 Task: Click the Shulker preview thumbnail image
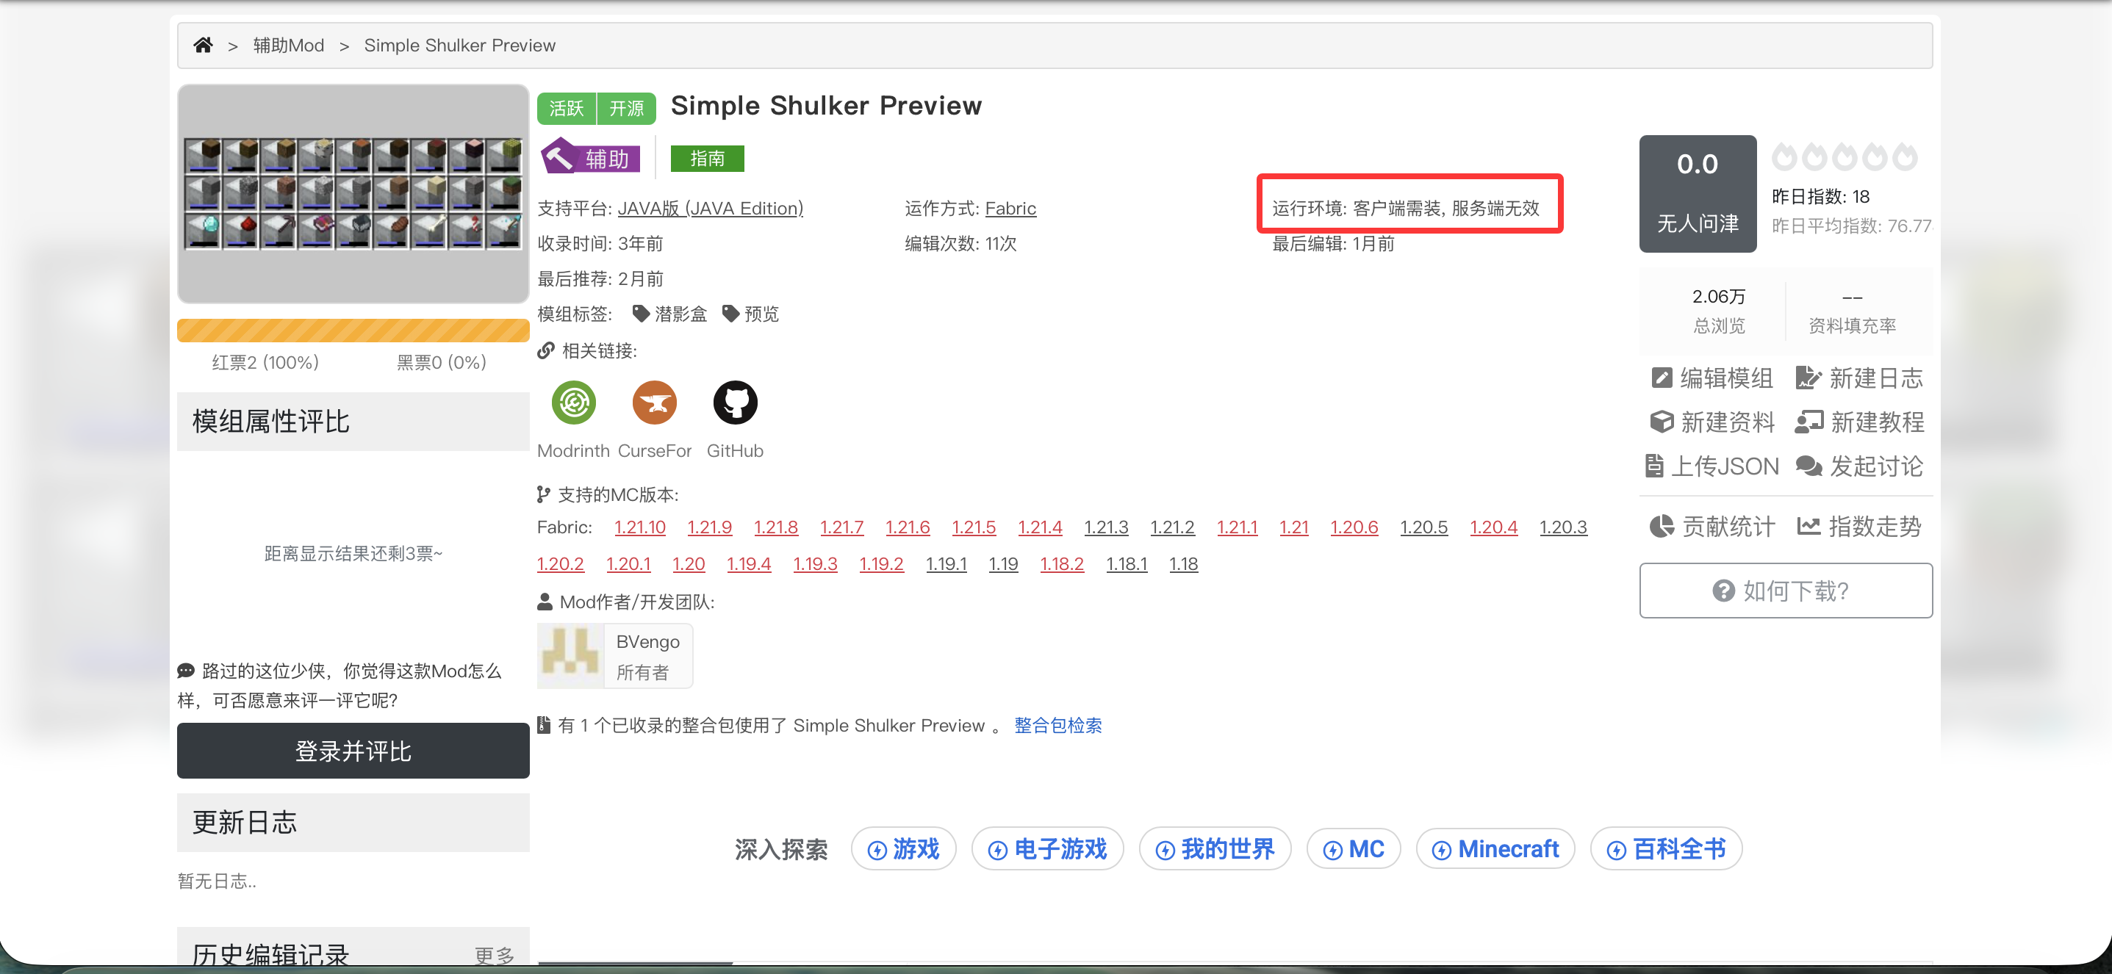click(x=353, y=194)
